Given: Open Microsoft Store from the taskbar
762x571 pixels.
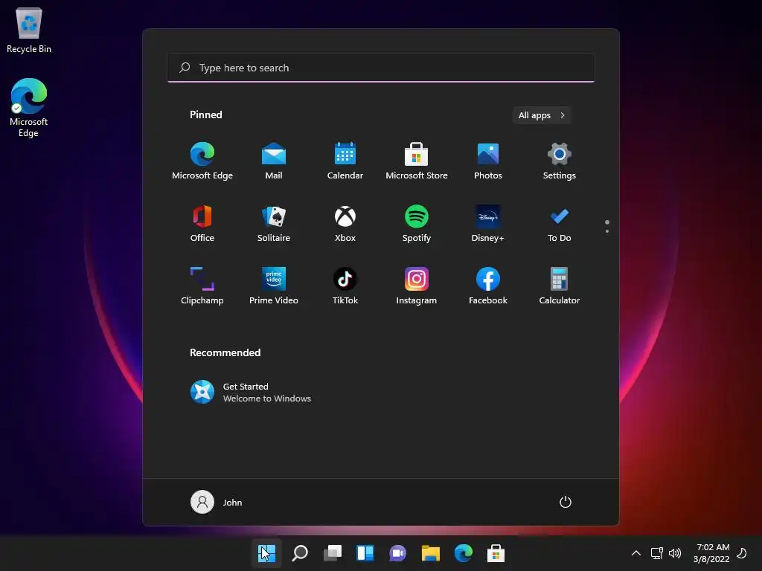Looking at the screenshot, I should coord(496,553).
